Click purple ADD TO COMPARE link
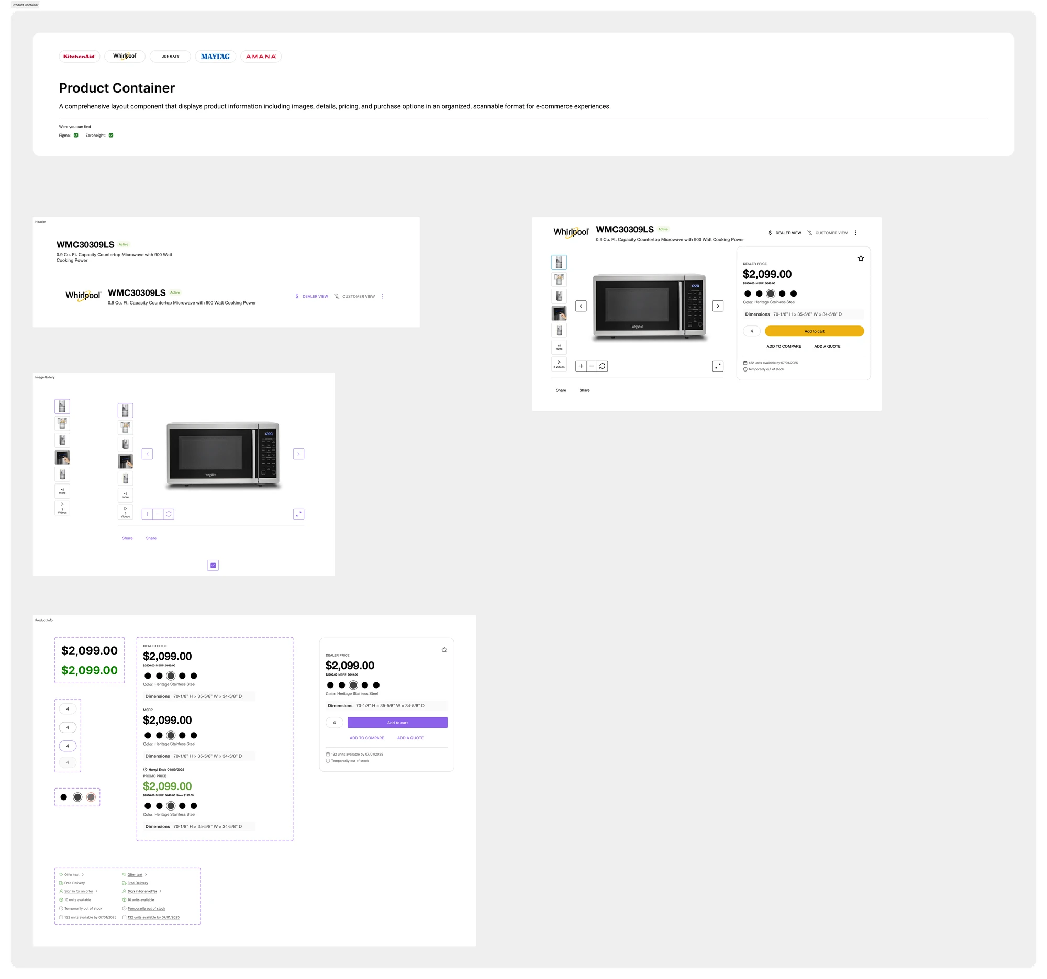1047x979 pixels. [367, 738]
